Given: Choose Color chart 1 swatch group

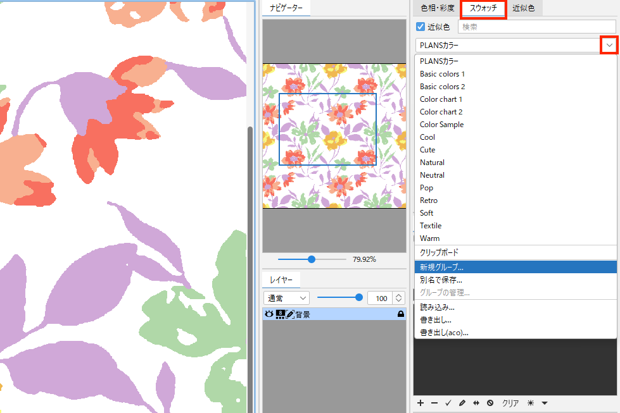Looking at the screenshot, I should coord(516,99).
